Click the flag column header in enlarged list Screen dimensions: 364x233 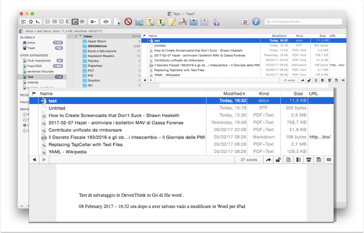[x=34, y=94]
